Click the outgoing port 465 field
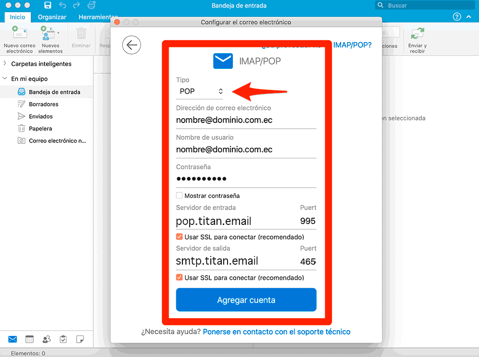The width and height of the screenshot is (479, 357). [308, 261]
